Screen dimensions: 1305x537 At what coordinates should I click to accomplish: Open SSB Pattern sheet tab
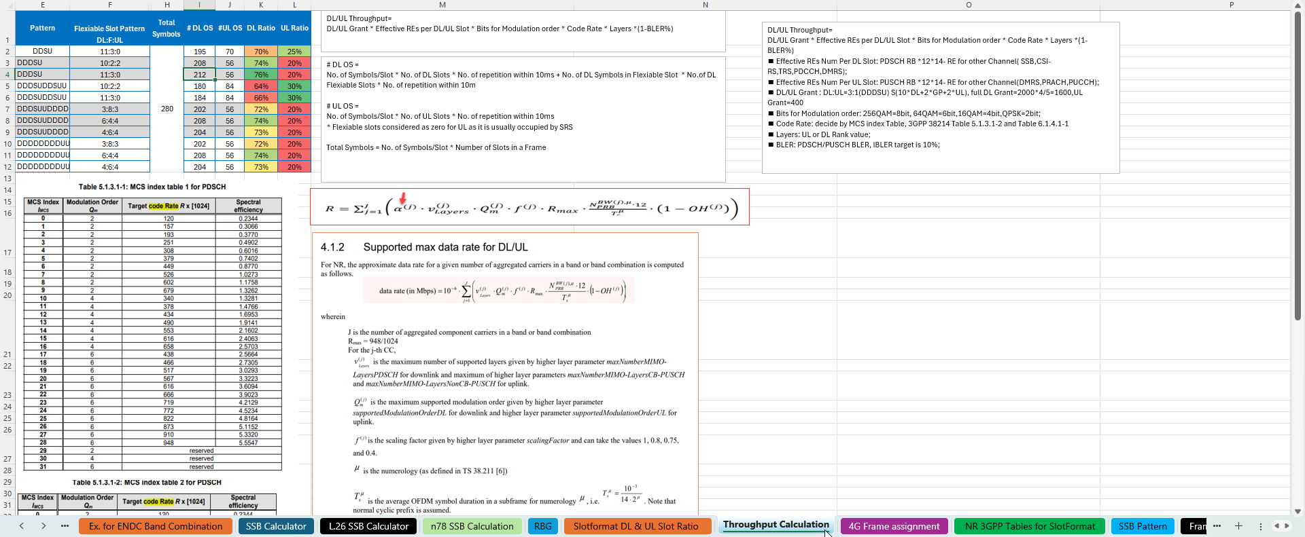click(1143, 526)
